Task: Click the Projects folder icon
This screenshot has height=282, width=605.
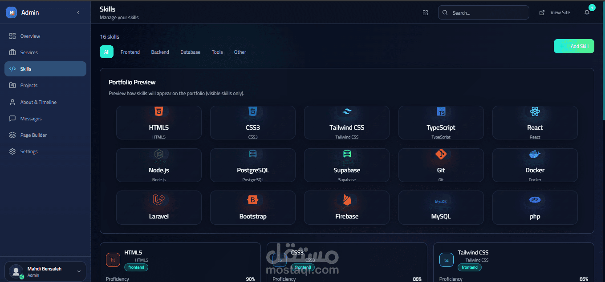Action: [12, 85]
